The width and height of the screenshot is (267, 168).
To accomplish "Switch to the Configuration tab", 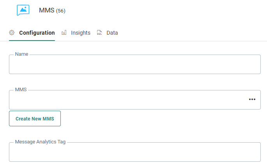I will (37, 33).
